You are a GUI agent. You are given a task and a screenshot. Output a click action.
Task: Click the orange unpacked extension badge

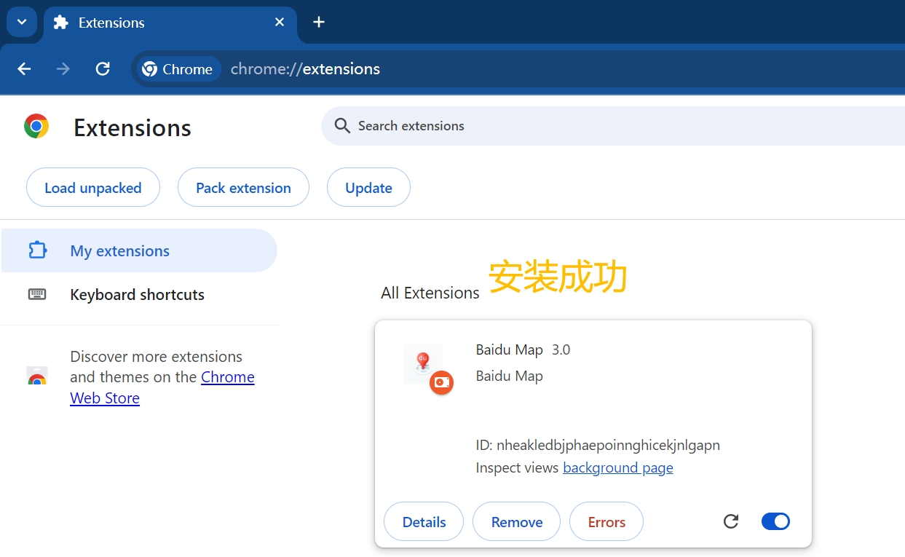click(x=441, y=382)
